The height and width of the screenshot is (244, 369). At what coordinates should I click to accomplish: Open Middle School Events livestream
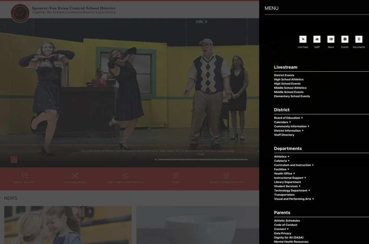pos(289,92)
